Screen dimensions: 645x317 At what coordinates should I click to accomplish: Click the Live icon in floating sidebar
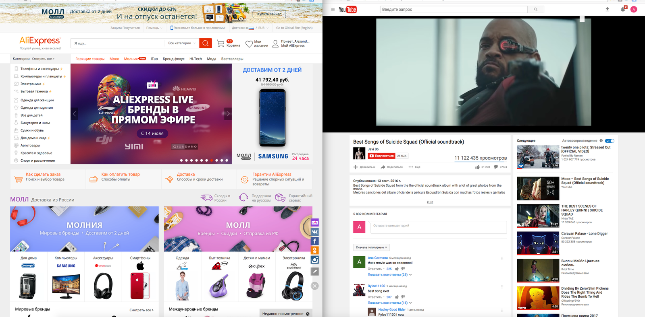(315, 222)
